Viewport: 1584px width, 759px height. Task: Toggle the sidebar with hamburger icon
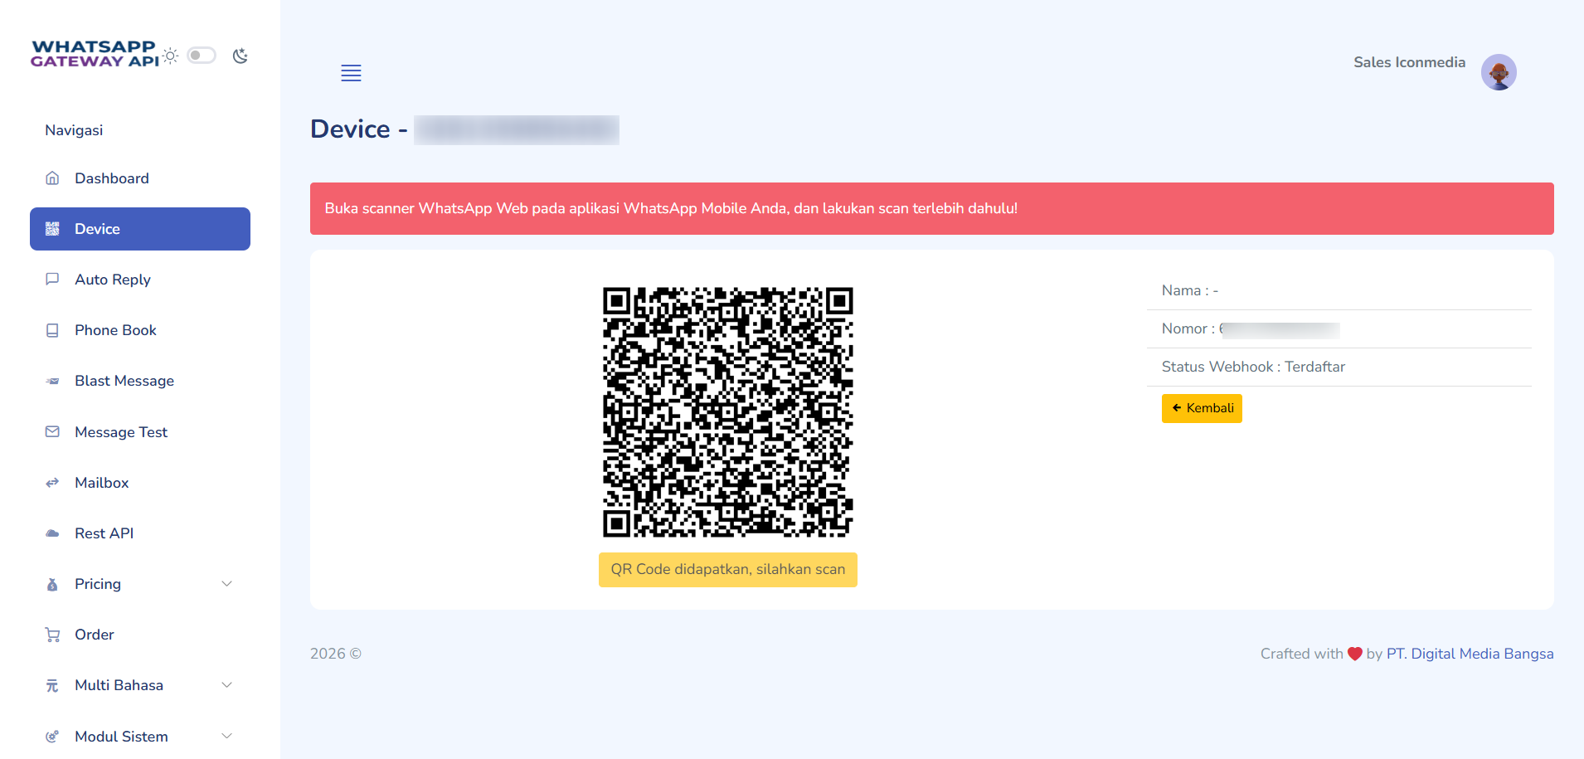(351, 73)
